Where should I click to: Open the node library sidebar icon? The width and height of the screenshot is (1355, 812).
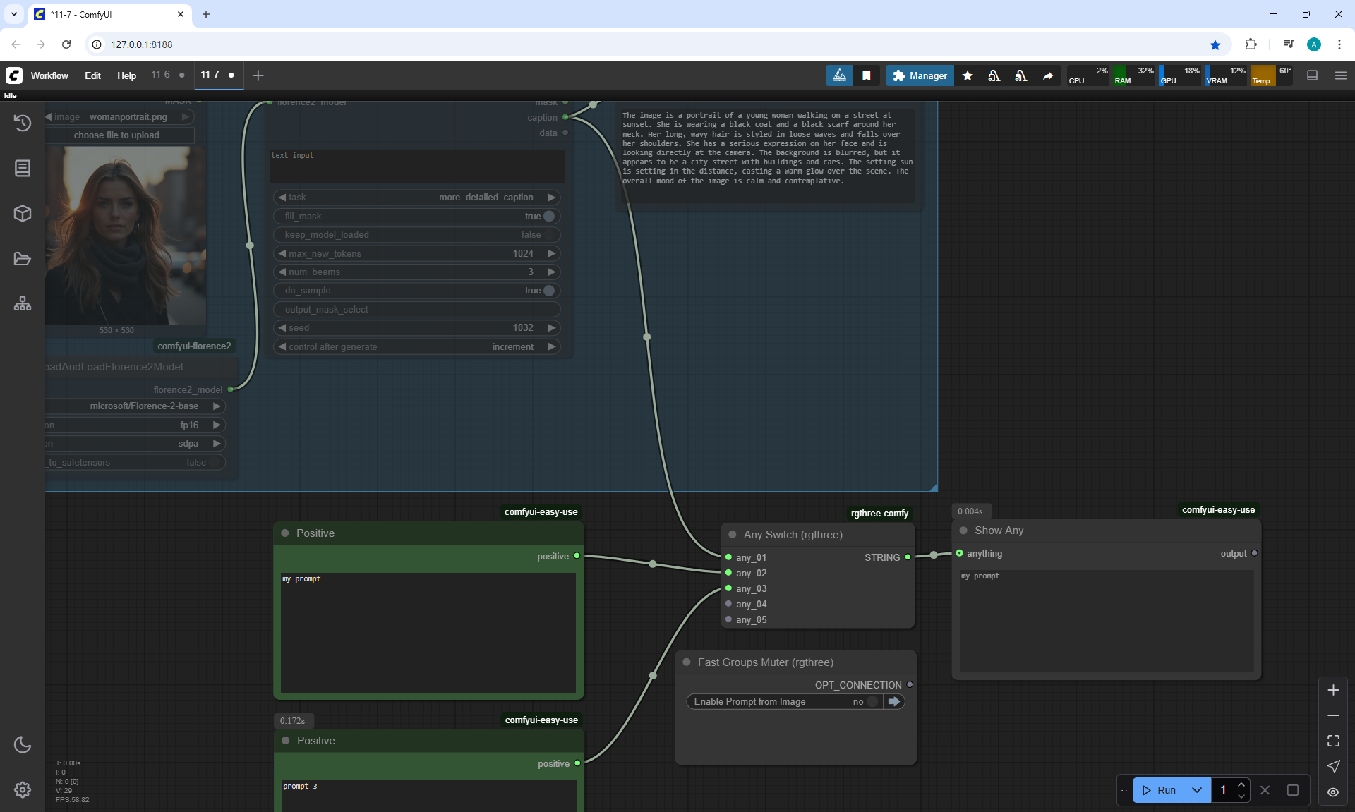23,168
